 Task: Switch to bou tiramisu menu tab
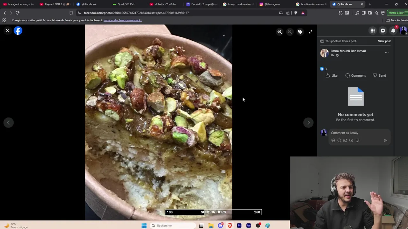(311, 4)
